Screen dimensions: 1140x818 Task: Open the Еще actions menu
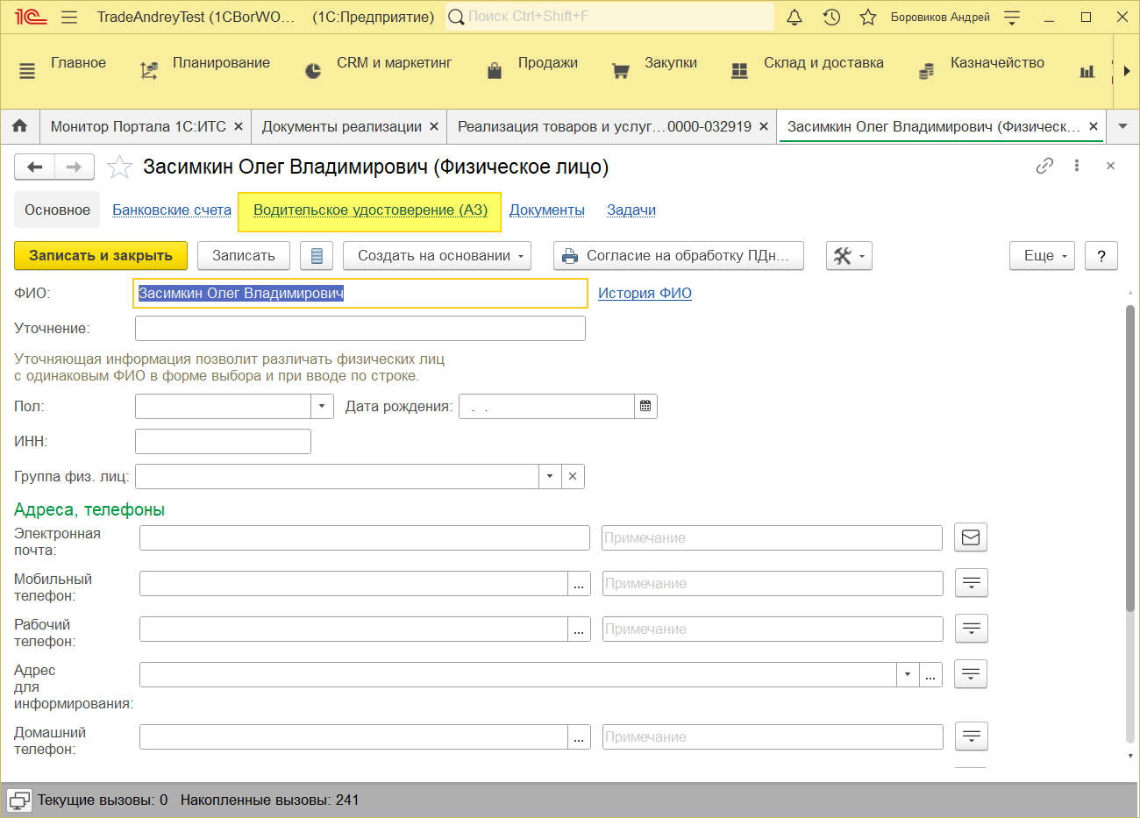(1042, 256)
